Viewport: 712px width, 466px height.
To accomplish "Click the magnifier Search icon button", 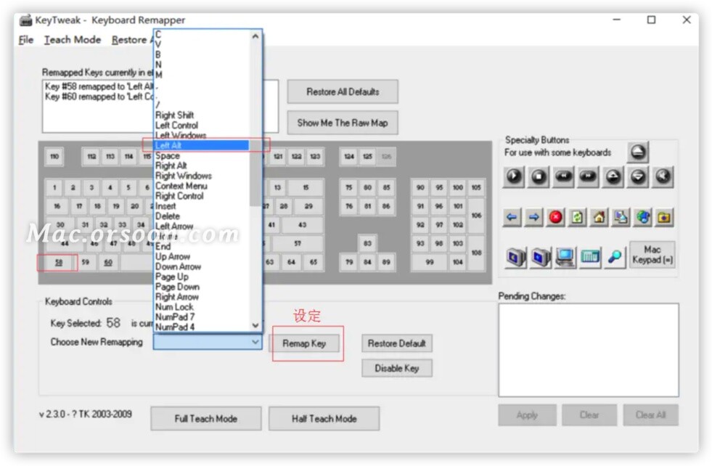I will 615,258.
